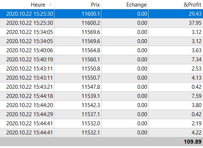The height and width of the screenshot is (148, 203).
Task: Click the profit value 7.59
Action: (x=196, y=96)
